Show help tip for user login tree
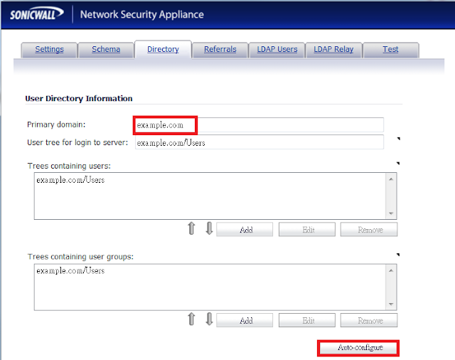This screenshot has height=360, width=455. click(398, 139)
